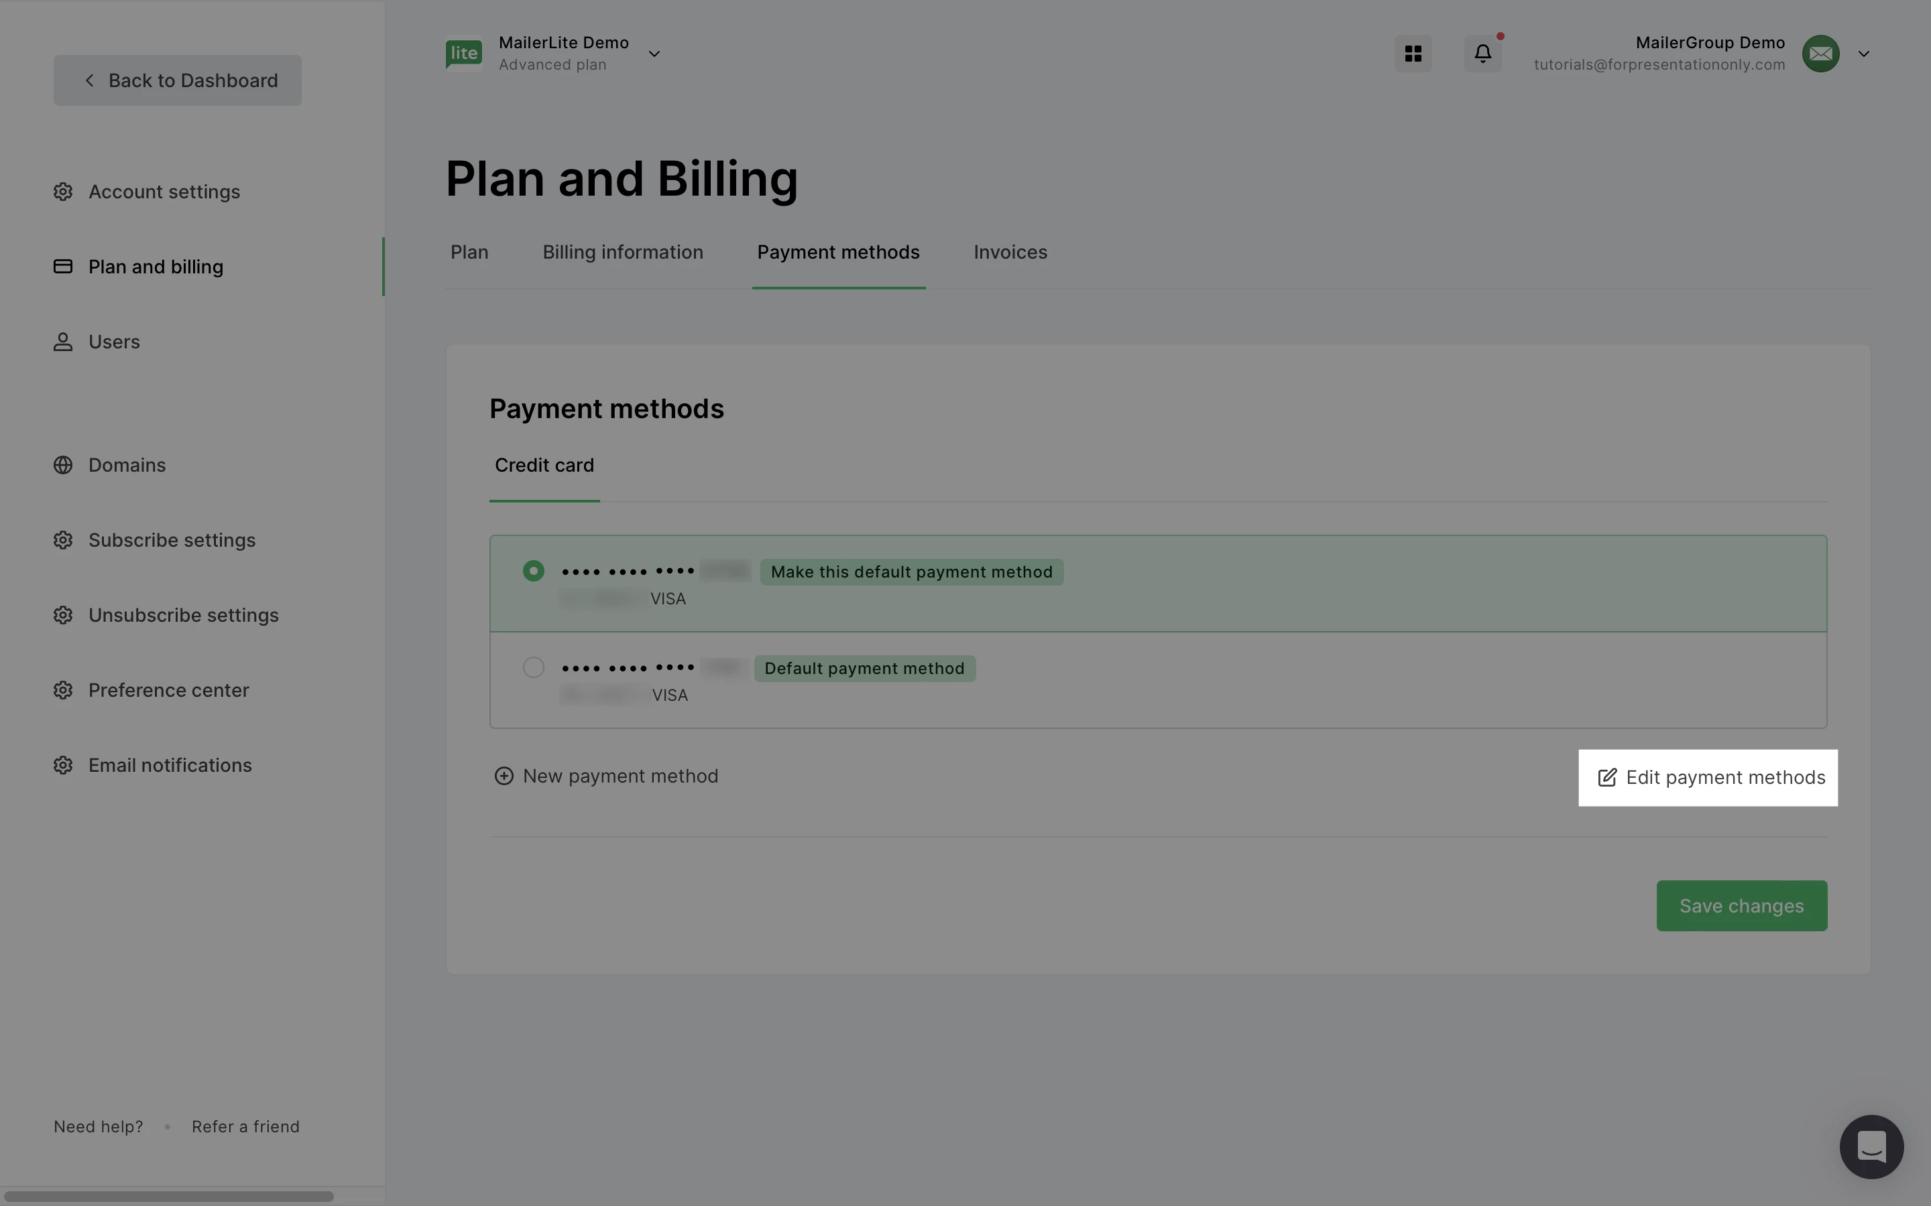Open the apps grid icon
1931x1206 pixels.
[x=1412, y=54]
